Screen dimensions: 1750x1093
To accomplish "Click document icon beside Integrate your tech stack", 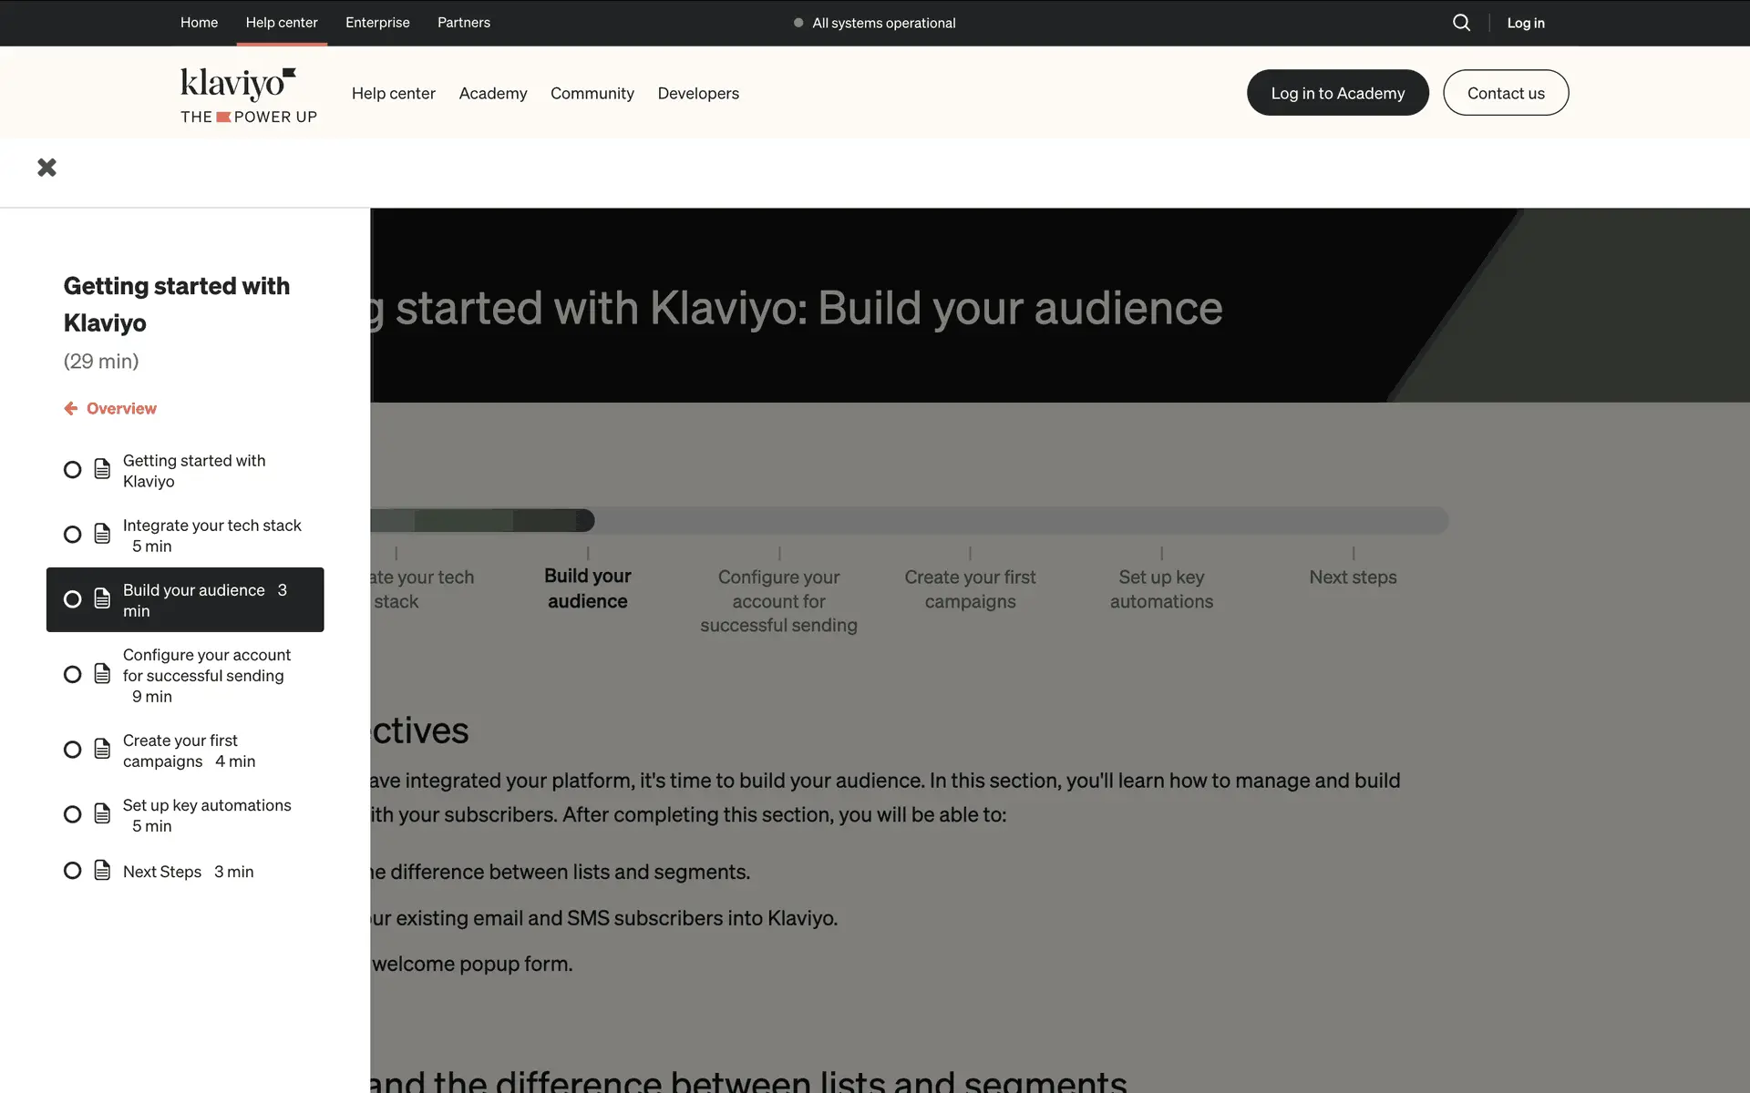I will click(x=102, y=535).
